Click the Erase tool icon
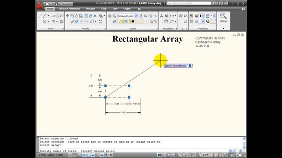The height and width of the screenshot is (158, 282). pyautogui.click(x=72, y=22)
